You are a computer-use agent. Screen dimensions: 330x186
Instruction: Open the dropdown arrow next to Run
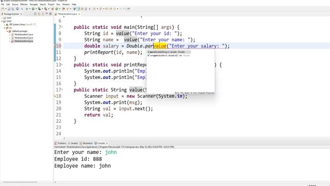click(36, 9)
